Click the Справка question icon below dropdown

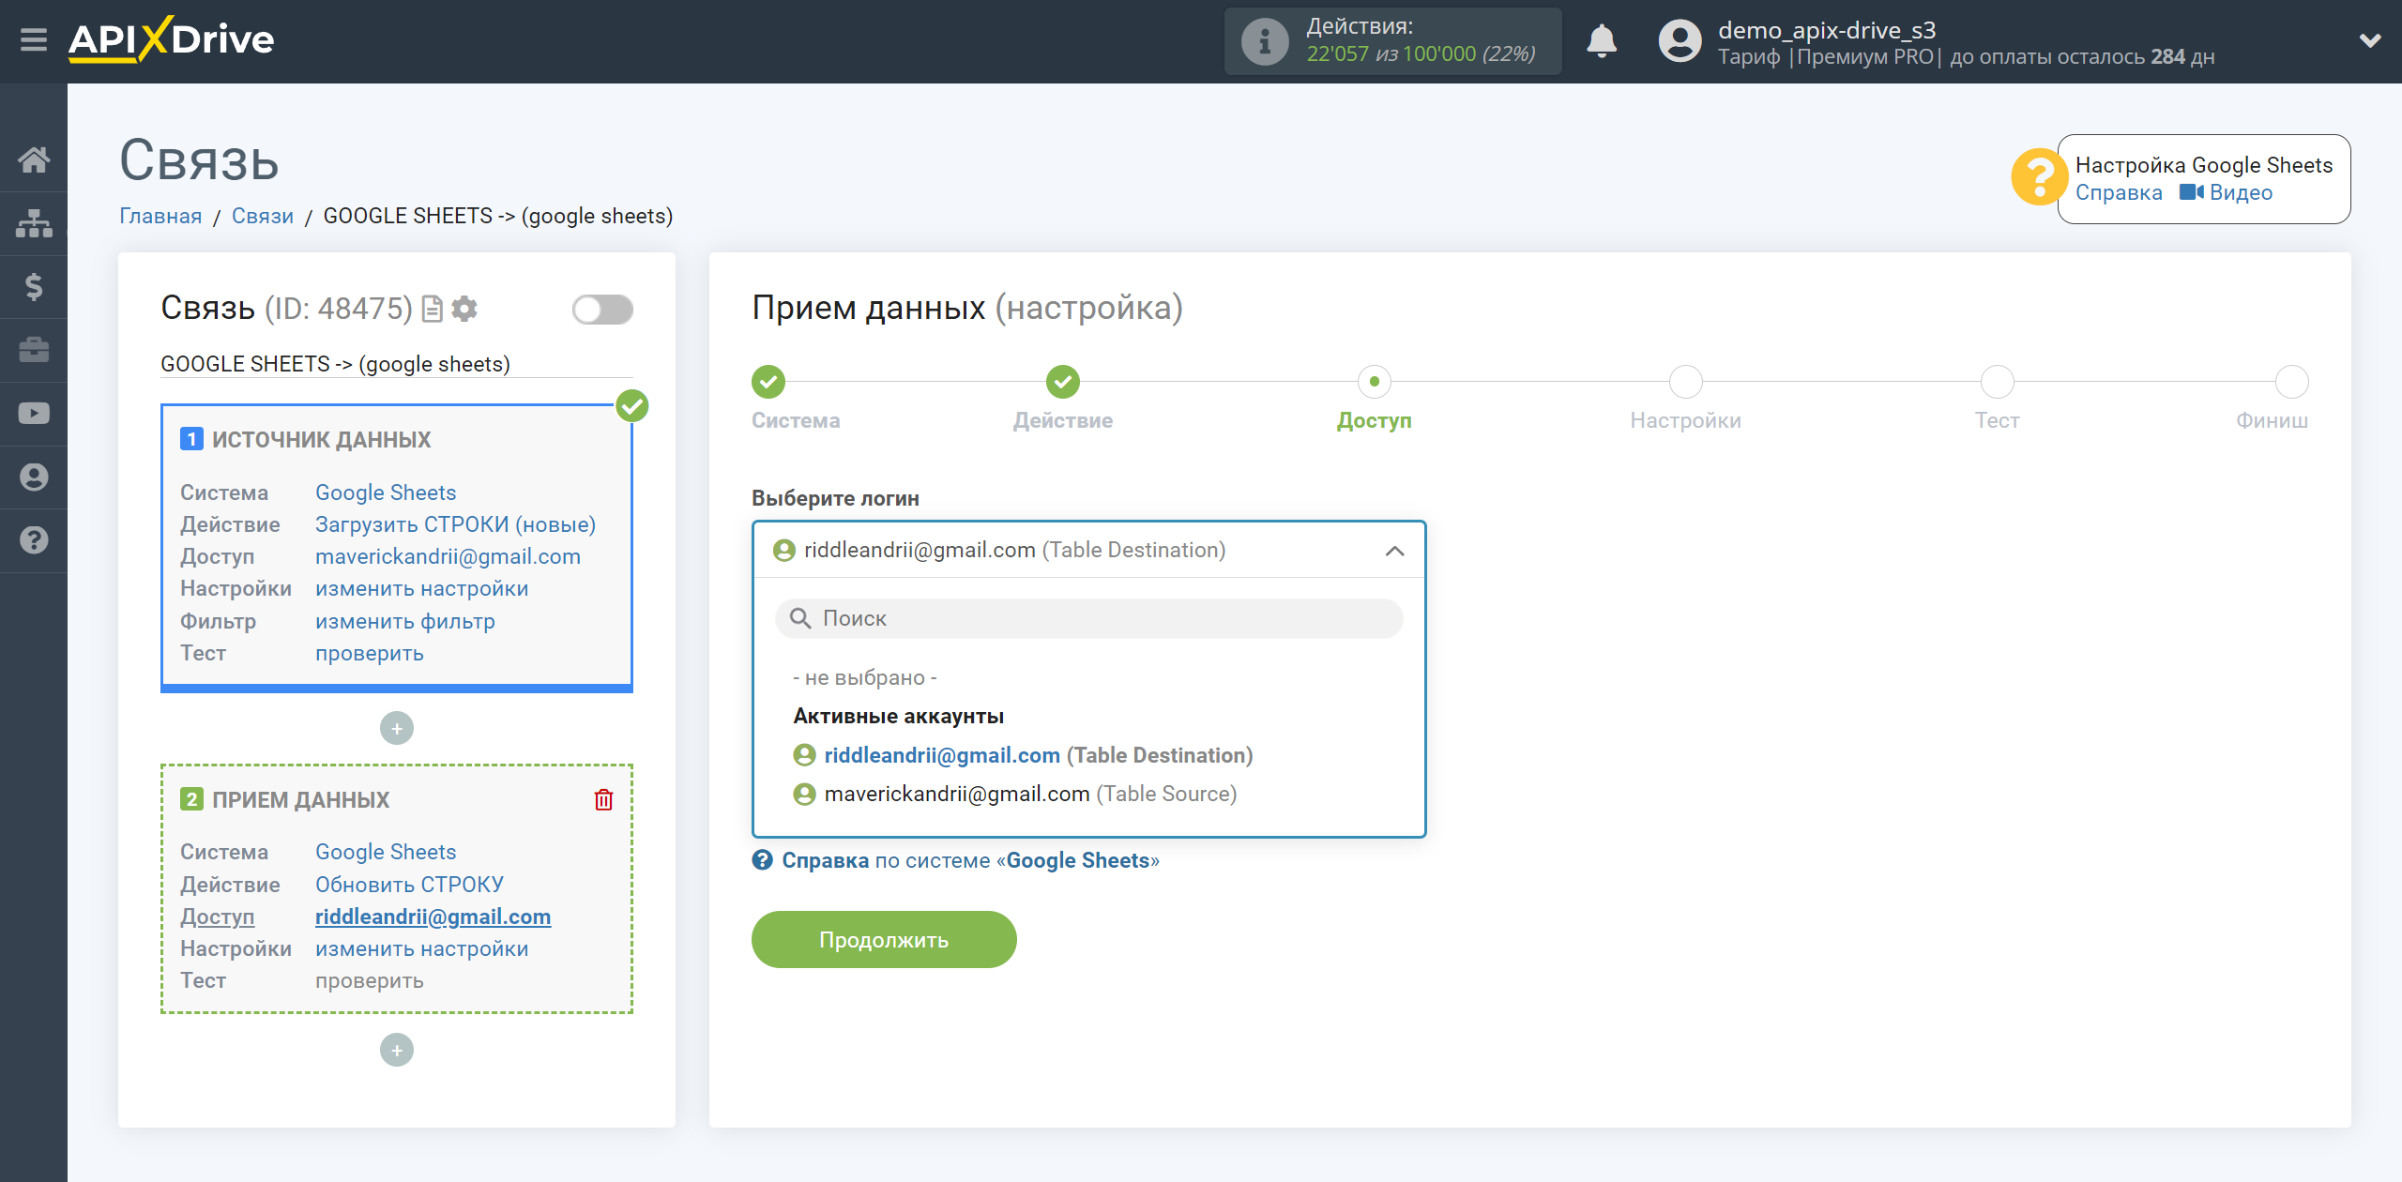point(763,859)
